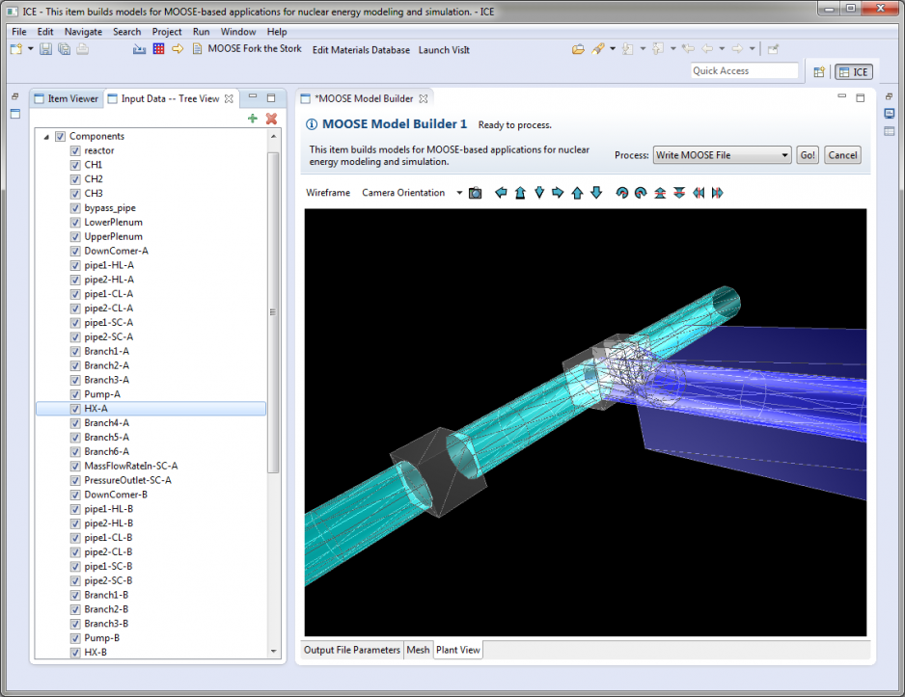Image resolution: width=905 pixels, height=697 pixels.
Task: Click the red X delete-node icon
Action: [x=271, y=119]
